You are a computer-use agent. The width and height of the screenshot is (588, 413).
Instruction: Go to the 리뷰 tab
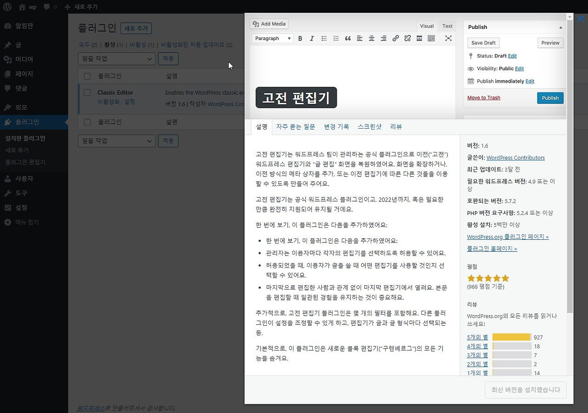tap(396, 127)
